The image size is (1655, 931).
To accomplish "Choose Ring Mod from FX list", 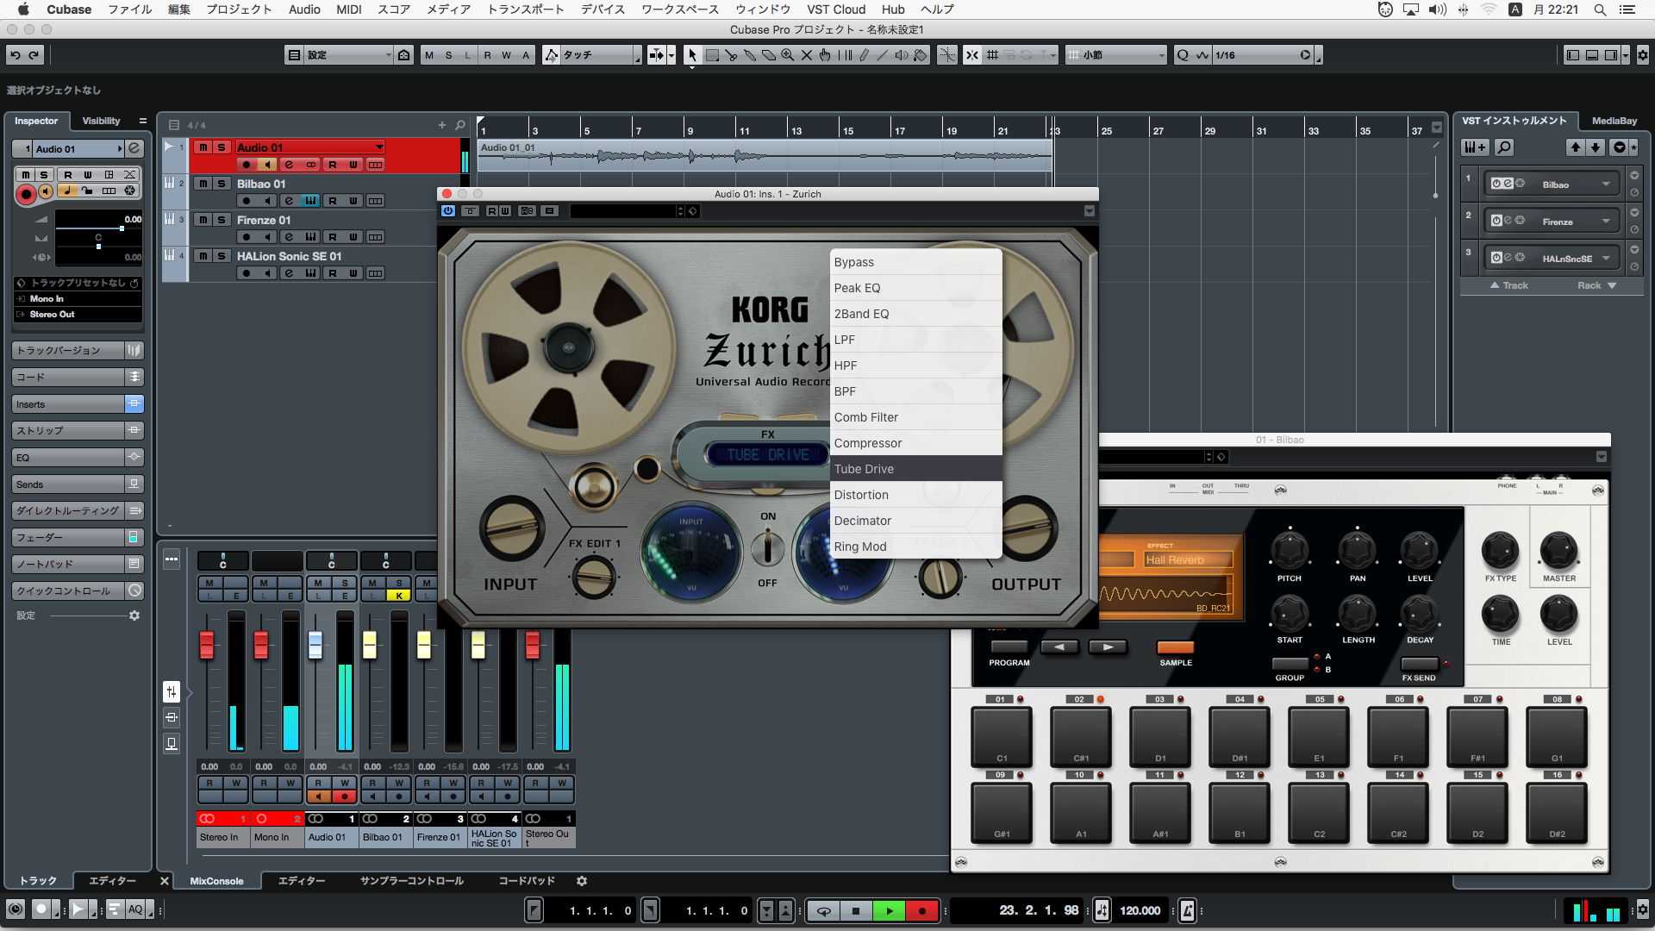I will coord(915,547).
